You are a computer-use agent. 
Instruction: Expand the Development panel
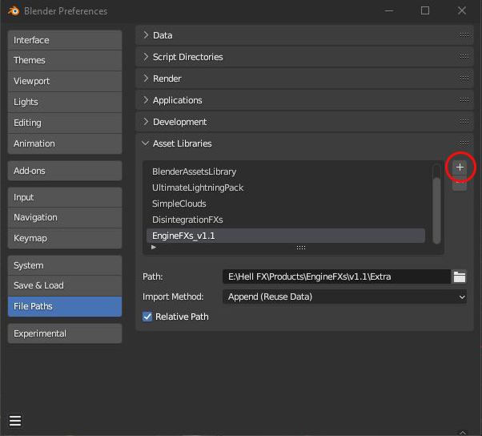pos(146,122)
